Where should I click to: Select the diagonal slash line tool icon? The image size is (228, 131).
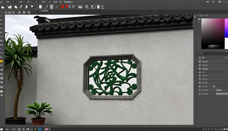pos(21,7)
